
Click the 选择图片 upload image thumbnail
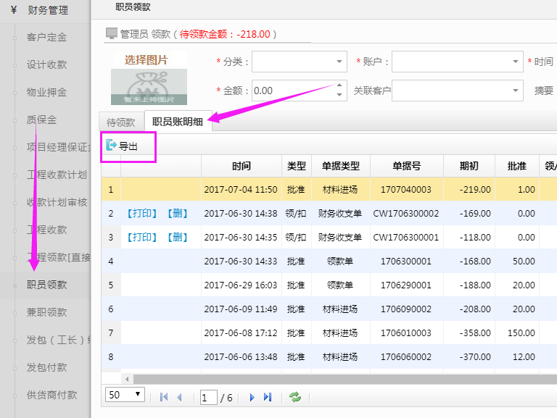click(x=149, y=78)
